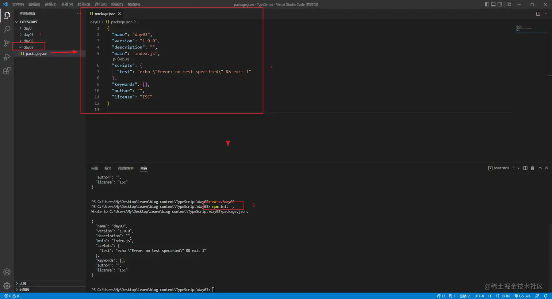
Task: Open the 转到(G) menu
Action: (x=84, y=4)
